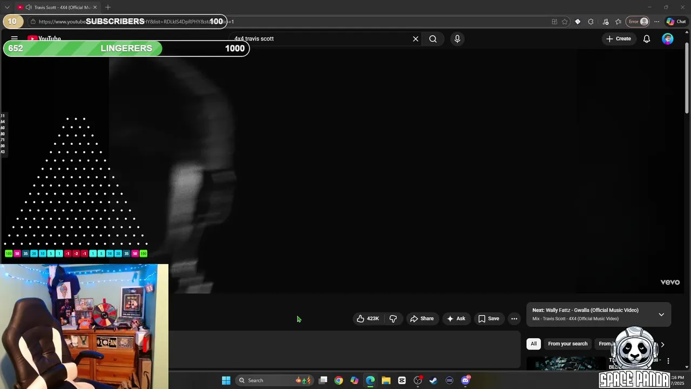Open the media control music icon
Viewport: 691px width, 389px height.
(x=605, y=22)
